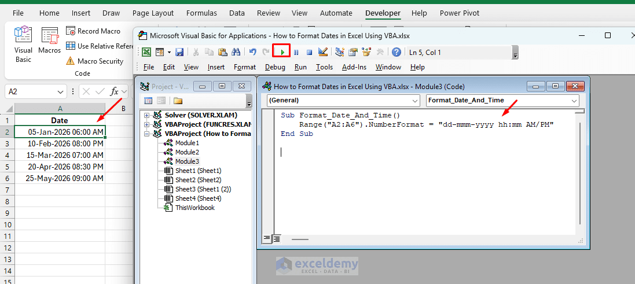Viewport: 635px width, 284px height.
Task: Click Visual Basic icon in Excel ribbon
Action: pos(24,44)
